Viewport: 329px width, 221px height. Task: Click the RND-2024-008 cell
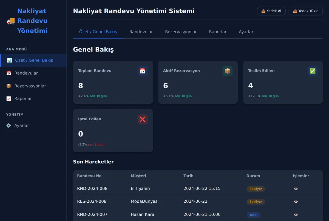(x=92, y=189)
